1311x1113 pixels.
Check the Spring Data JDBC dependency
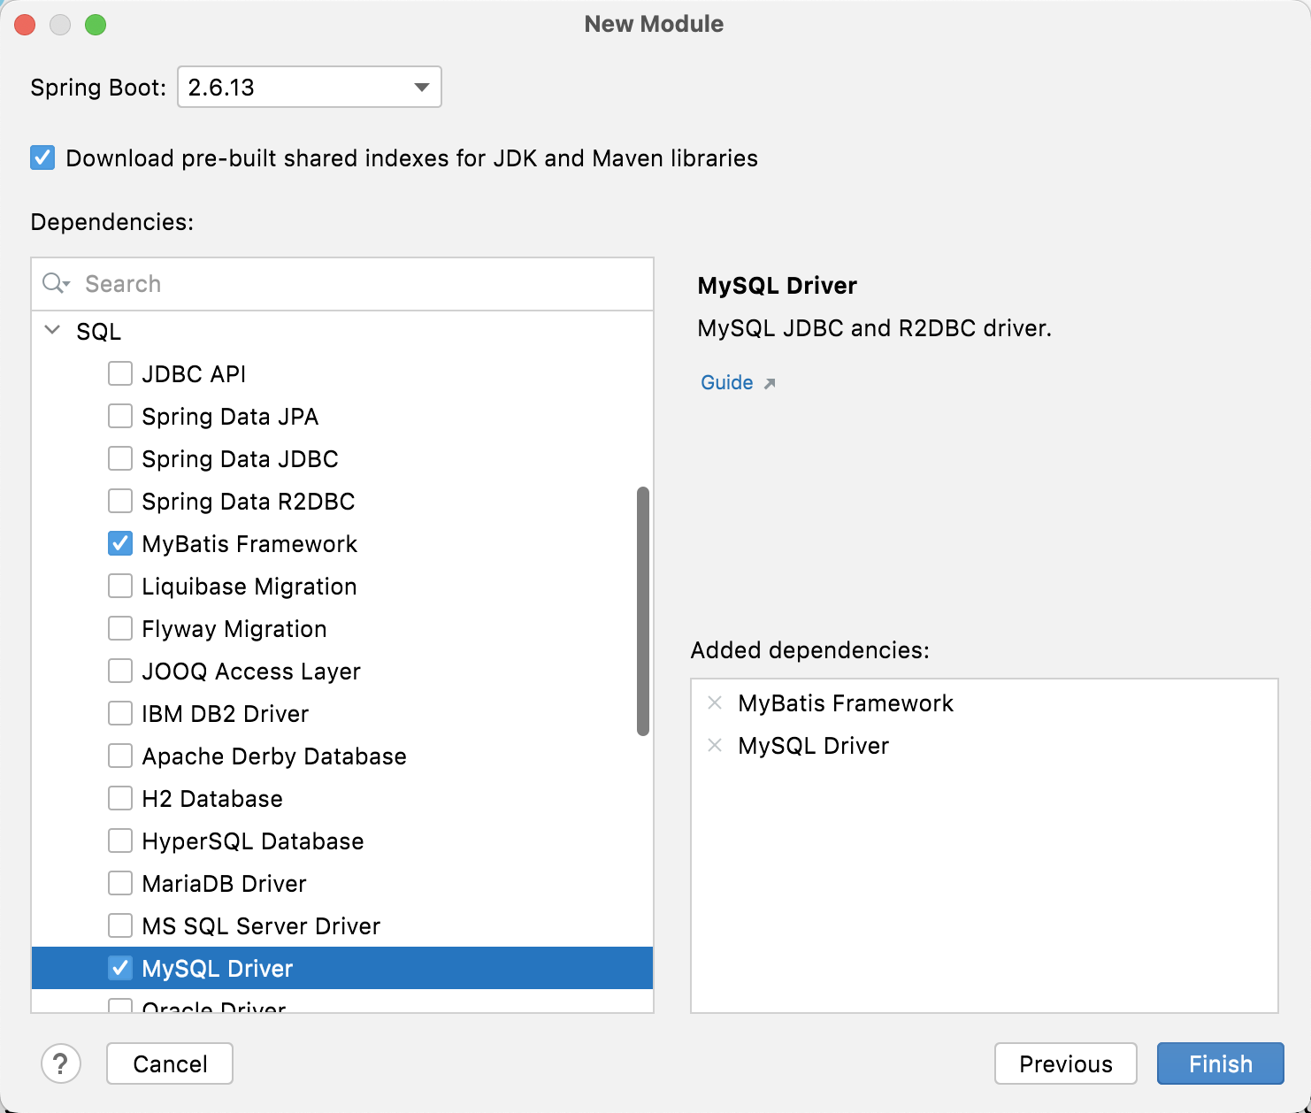(120, 458)
